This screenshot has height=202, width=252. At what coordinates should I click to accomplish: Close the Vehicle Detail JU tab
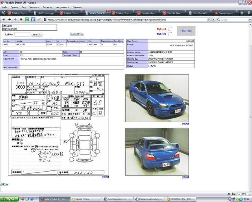tap(108, 11)
